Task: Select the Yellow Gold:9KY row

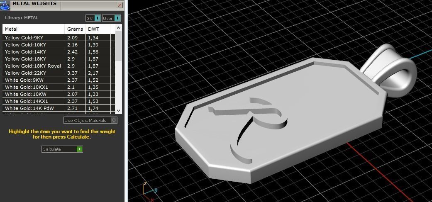Action: pyautogui.click(x=59, y=38)
